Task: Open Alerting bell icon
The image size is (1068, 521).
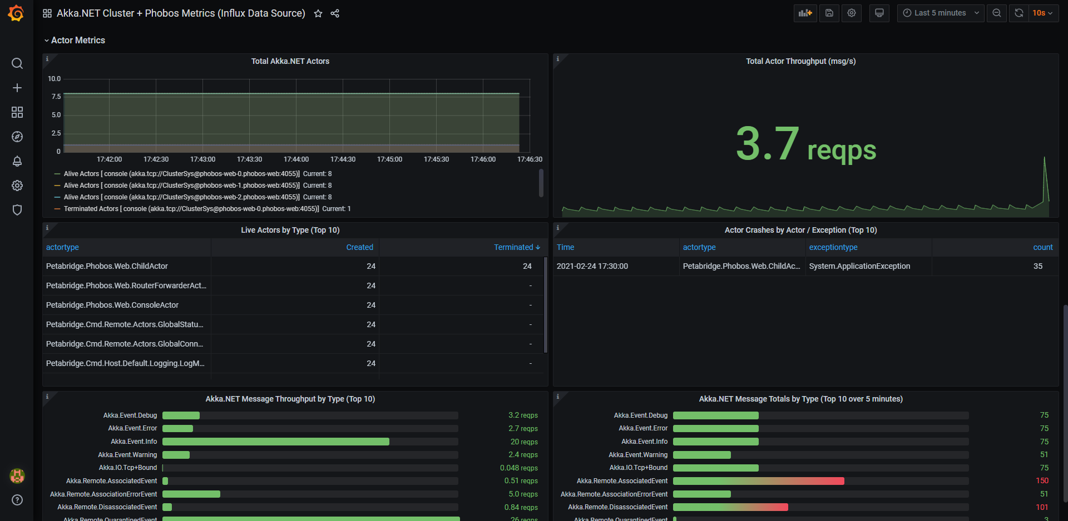Action: point(17,161)
